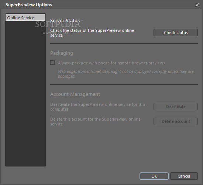Toggle Always package web pages checkbox

click(52, 63)
